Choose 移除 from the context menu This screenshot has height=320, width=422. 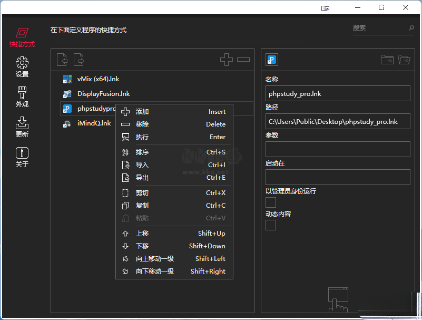[x=174, y=124]
